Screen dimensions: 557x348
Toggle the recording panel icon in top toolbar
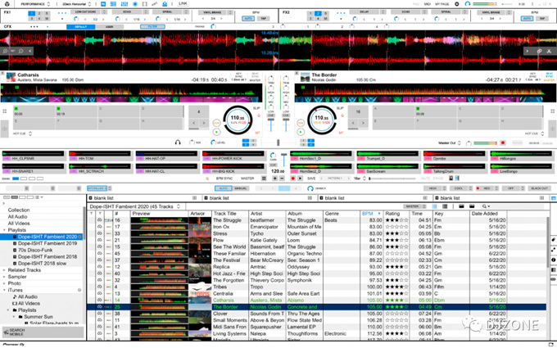coord(135,4)
